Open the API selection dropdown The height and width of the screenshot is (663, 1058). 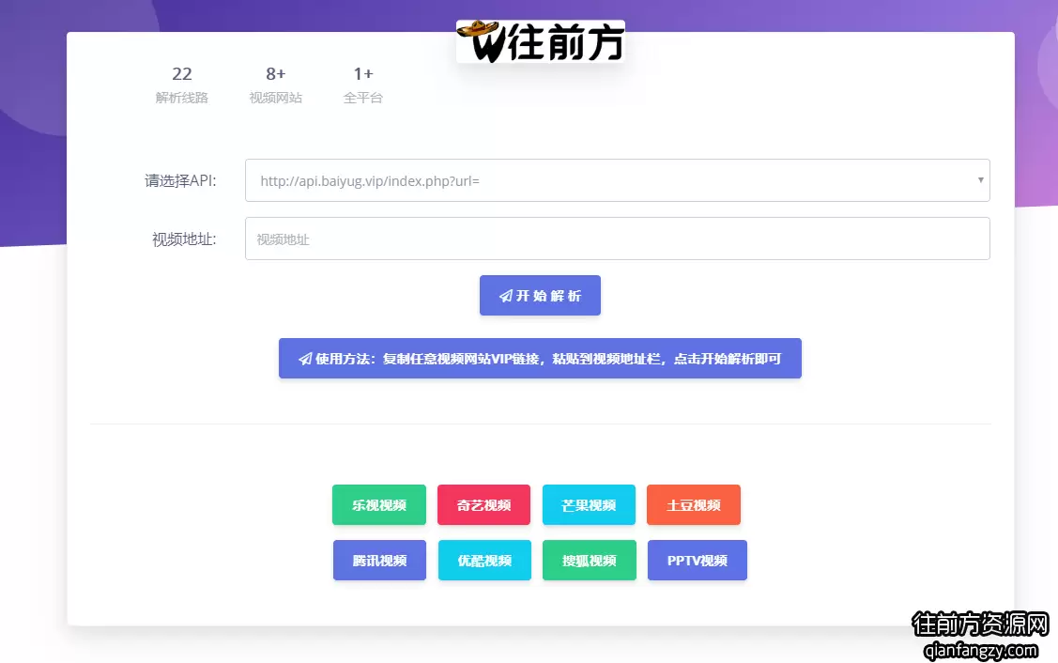click(x=617, y=180)
